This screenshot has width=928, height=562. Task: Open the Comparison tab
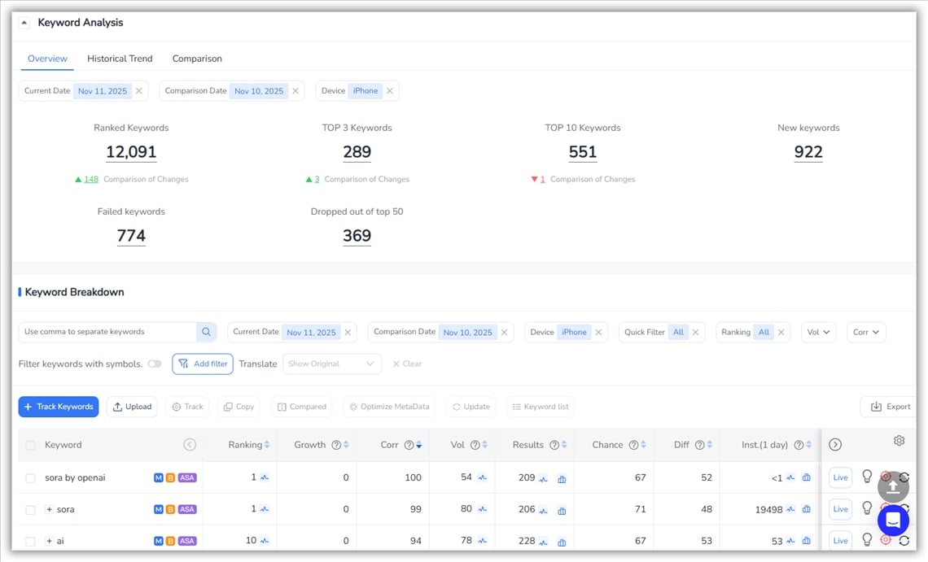(x=197, y=59)
